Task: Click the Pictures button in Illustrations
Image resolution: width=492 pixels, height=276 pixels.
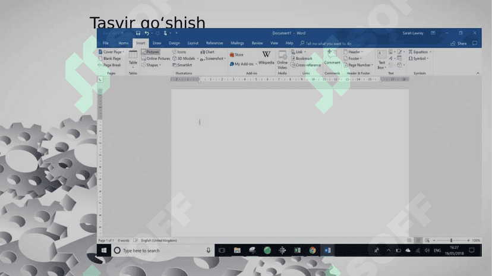Action: coord(150,52)
